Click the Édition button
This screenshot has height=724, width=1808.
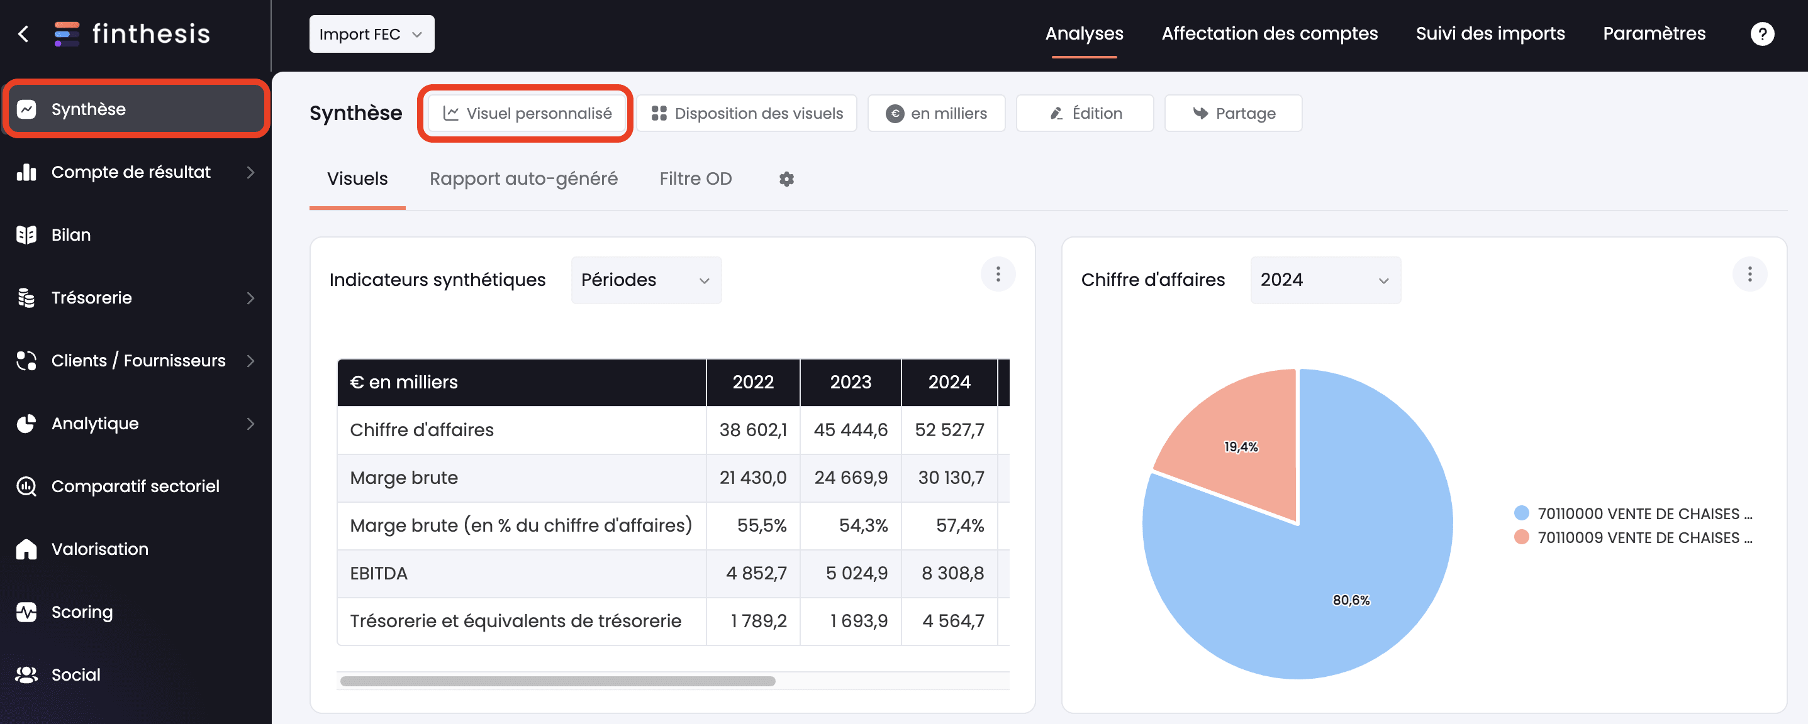1085,114
